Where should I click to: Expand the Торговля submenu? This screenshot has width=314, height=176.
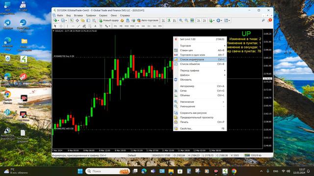200,45
